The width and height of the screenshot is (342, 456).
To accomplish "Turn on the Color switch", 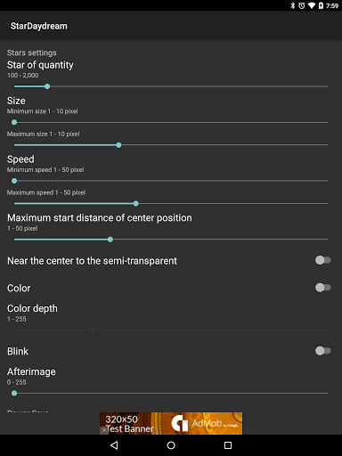I will click(x=323, y=288).
